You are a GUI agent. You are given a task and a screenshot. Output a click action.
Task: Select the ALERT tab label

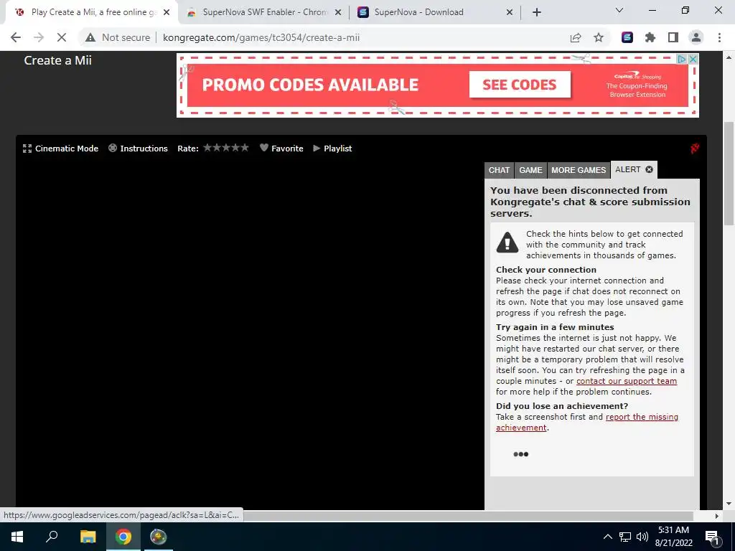click(x=627, y=169)
